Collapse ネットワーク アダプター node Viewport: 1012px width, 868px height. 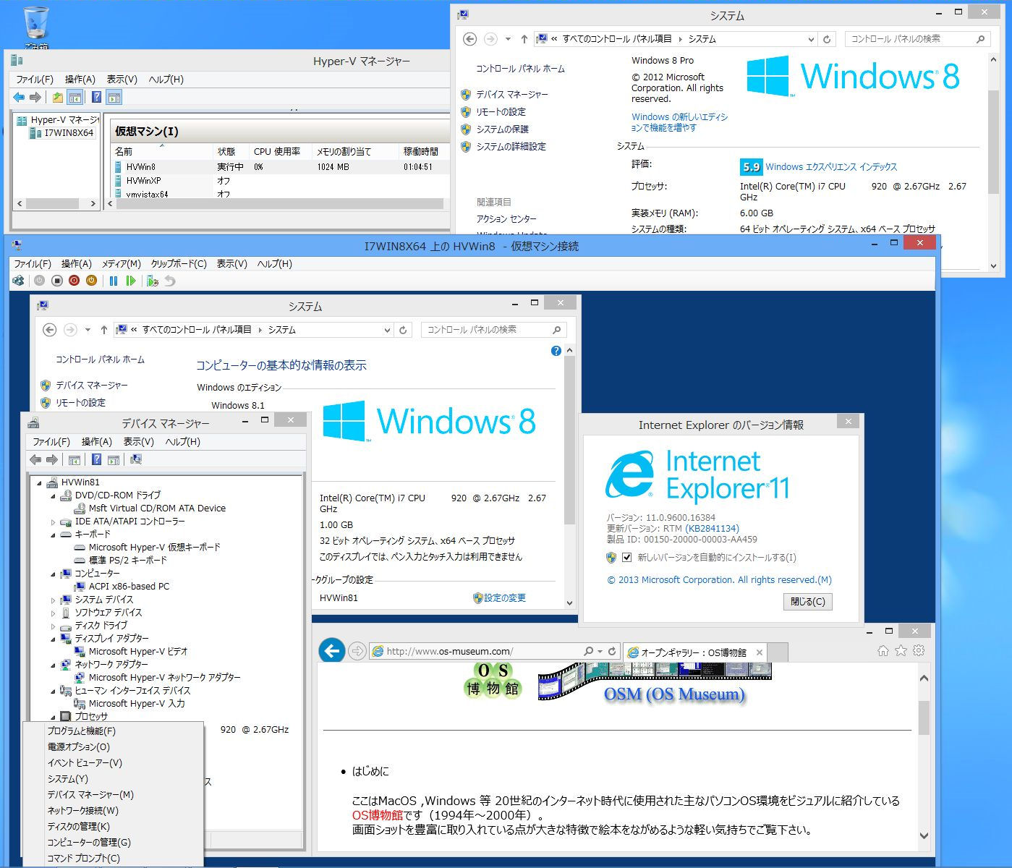pos(53,665)
